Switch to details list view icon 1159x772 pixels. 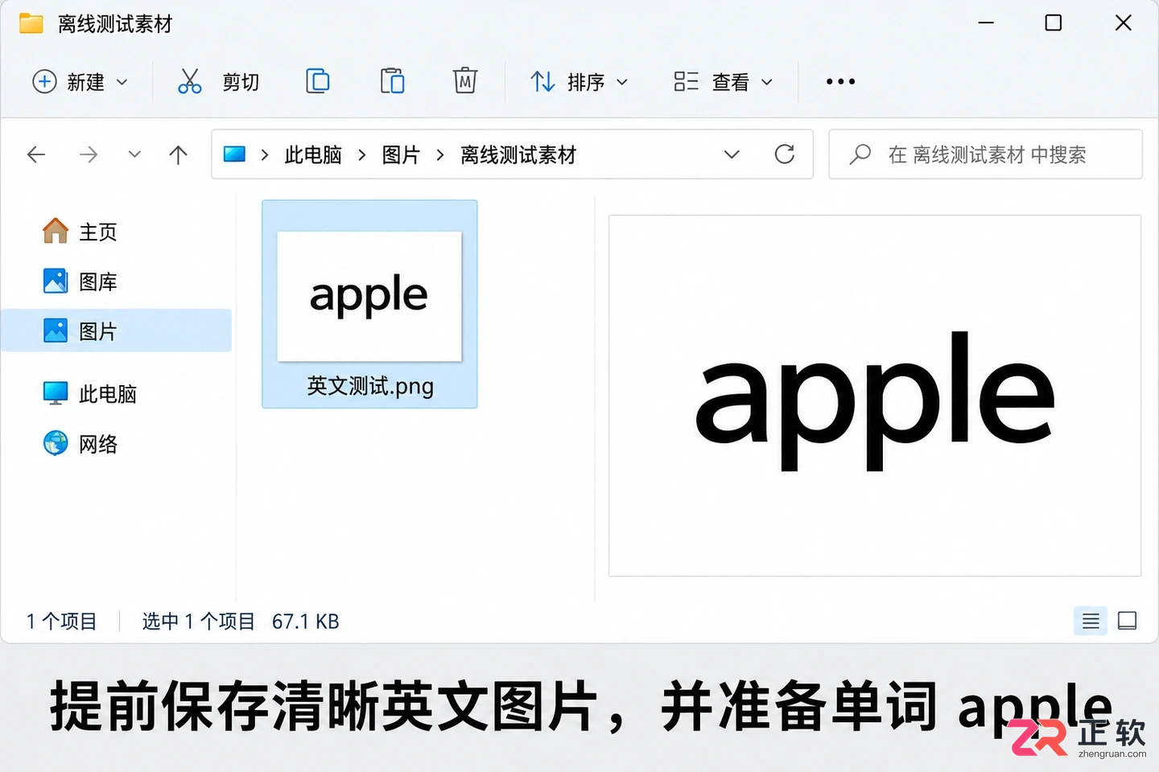point(1091,621)
